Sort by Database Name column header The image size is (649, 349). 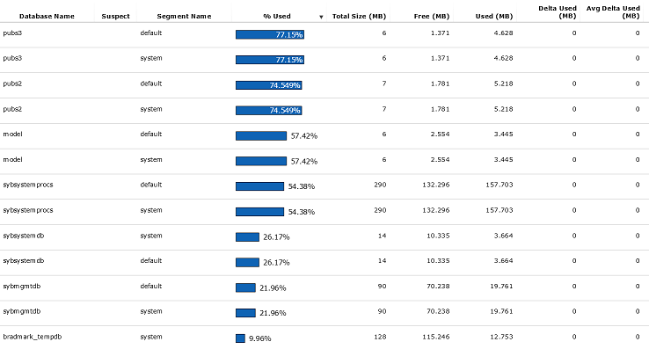click(x=47, y=16)
